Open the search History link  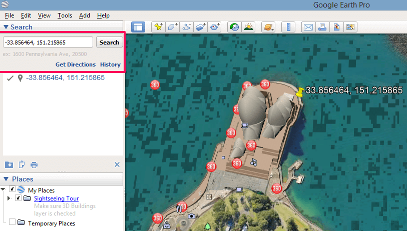pos(110,64)
